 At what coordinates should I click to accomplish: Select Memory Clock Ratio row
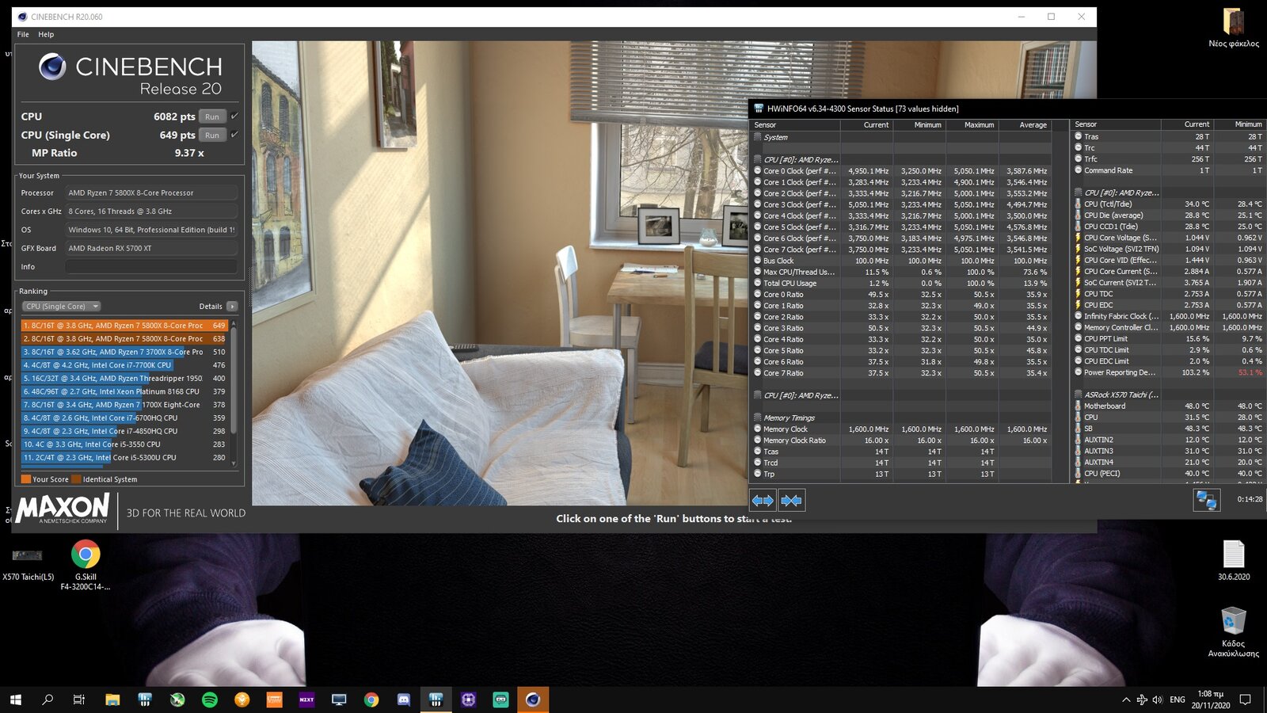click(902, 440)
